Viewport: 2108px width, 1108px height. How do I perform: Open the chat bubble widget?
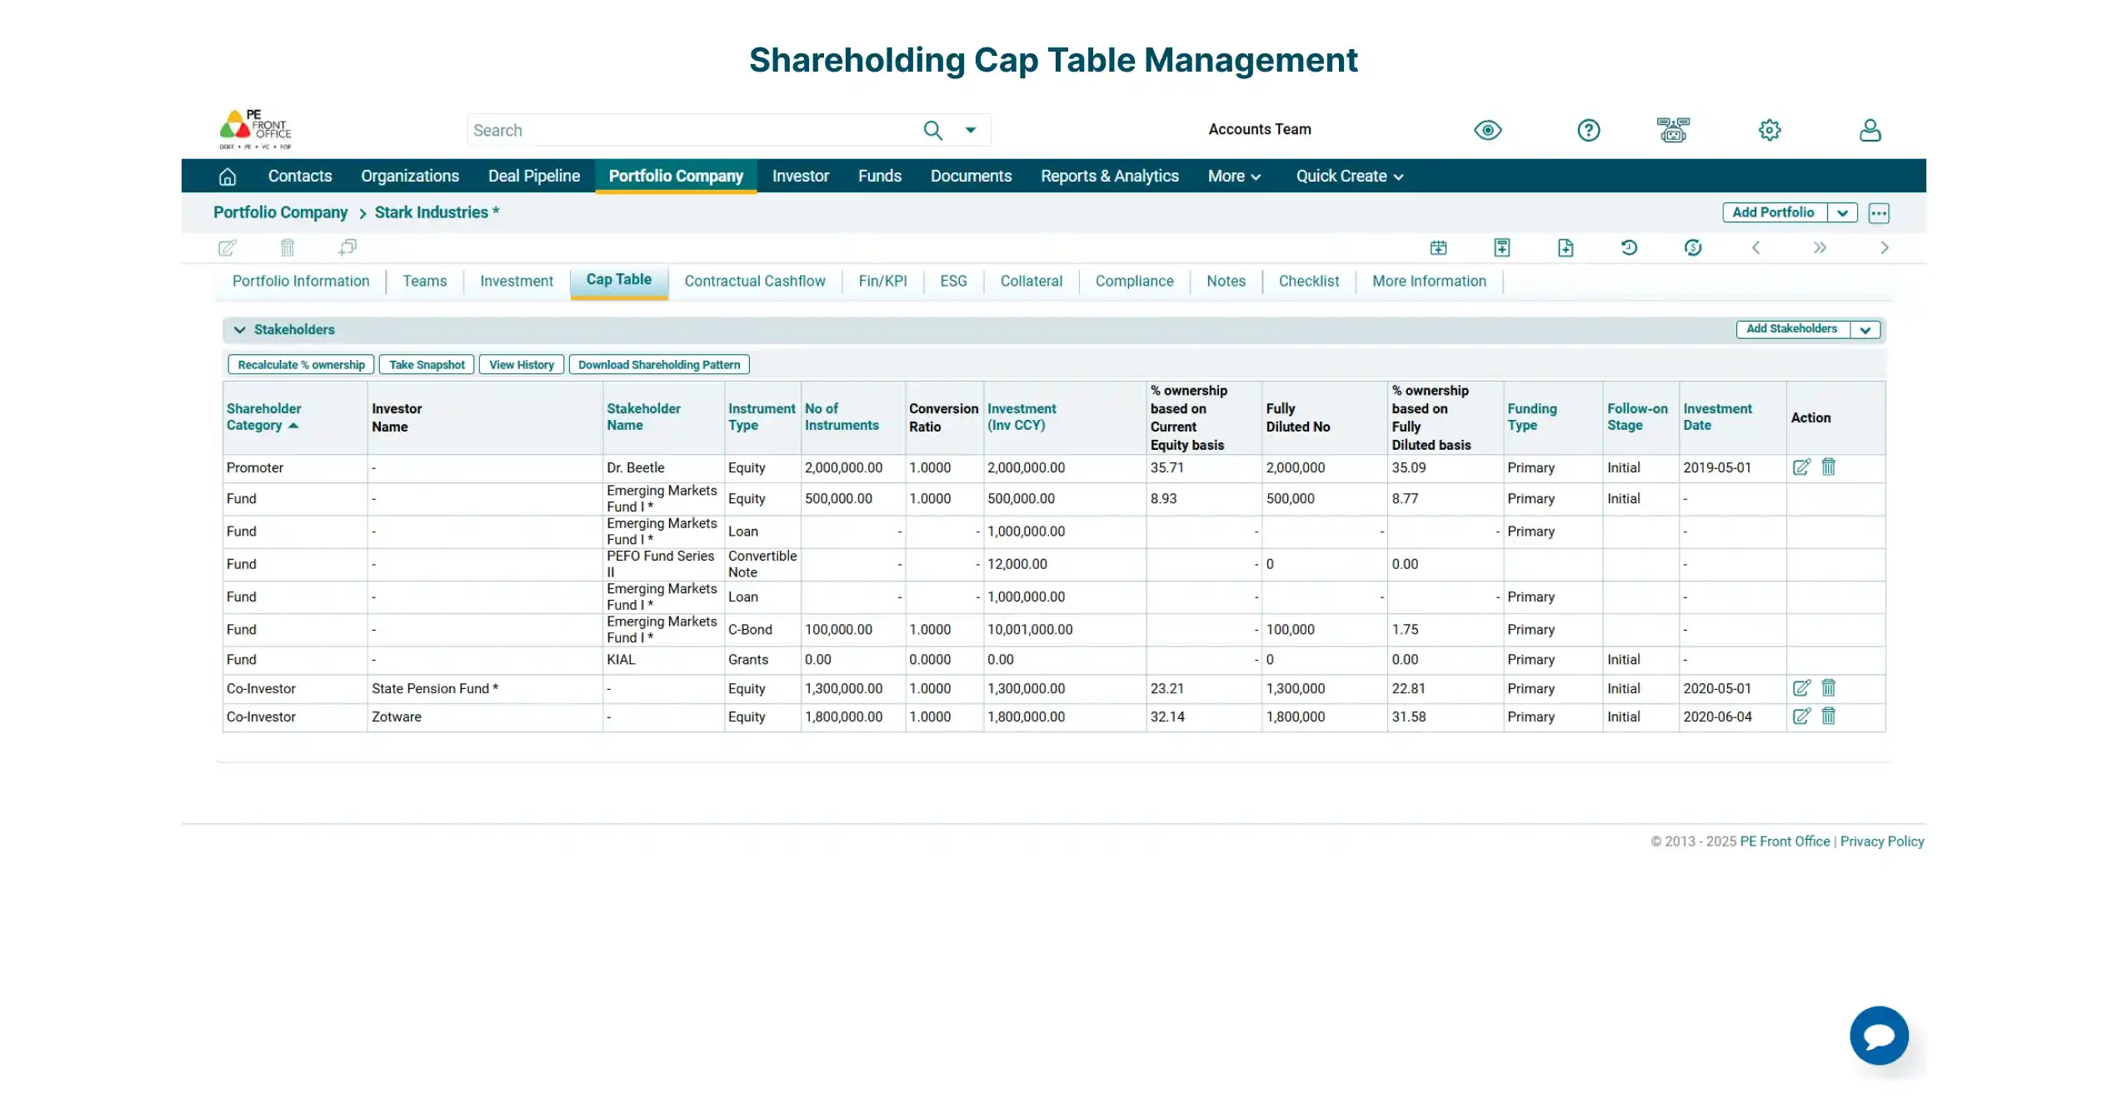click(x=1879, y=1036)
